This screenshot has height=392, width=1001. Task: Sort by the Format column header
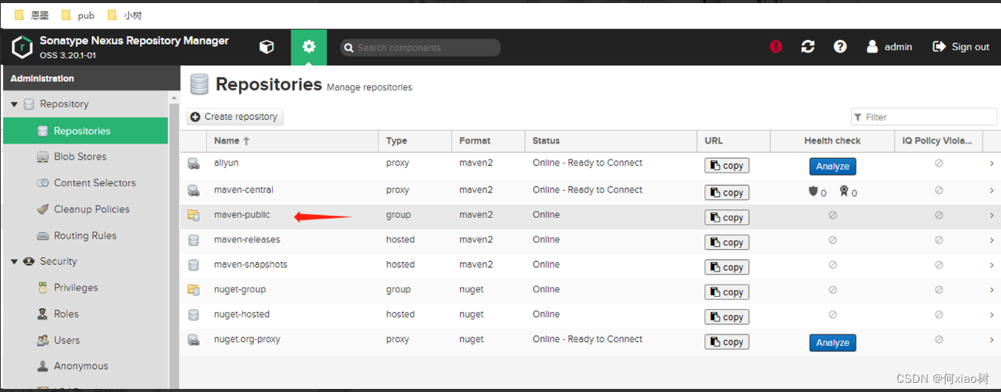pos(488,140)
